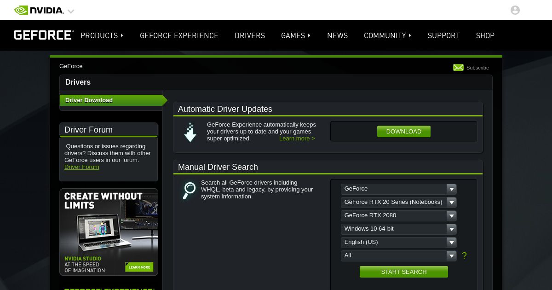The width and height of the screenshot is (552, 290).
Task: Click Learn More on the NVIDIA Studio banner
Action: (x=139, y=267)
